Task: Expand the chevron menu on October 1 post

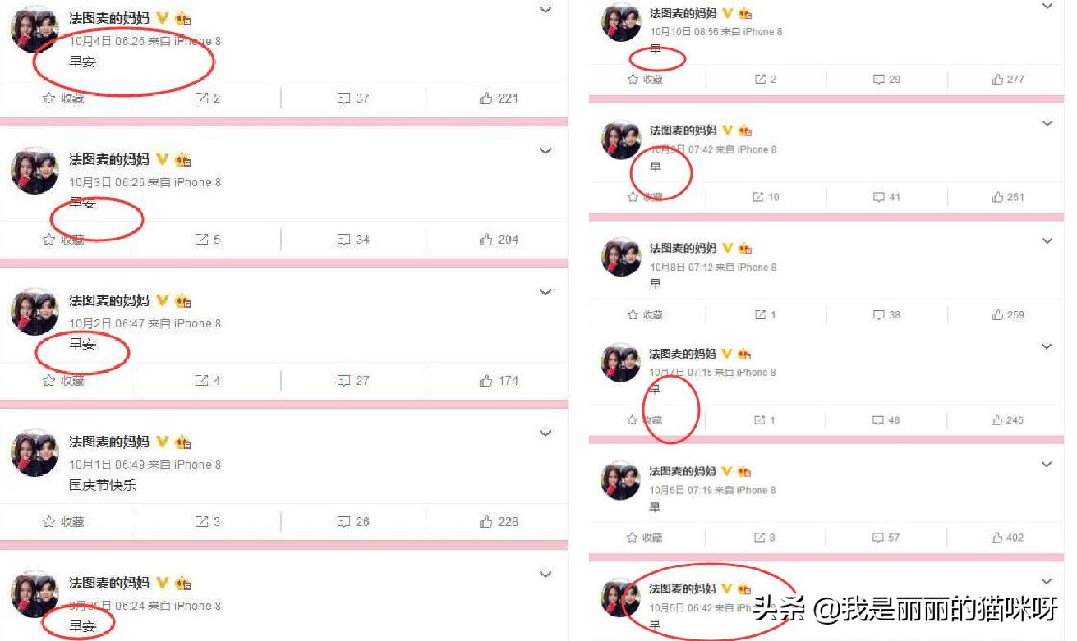Action: coord(545,433)
